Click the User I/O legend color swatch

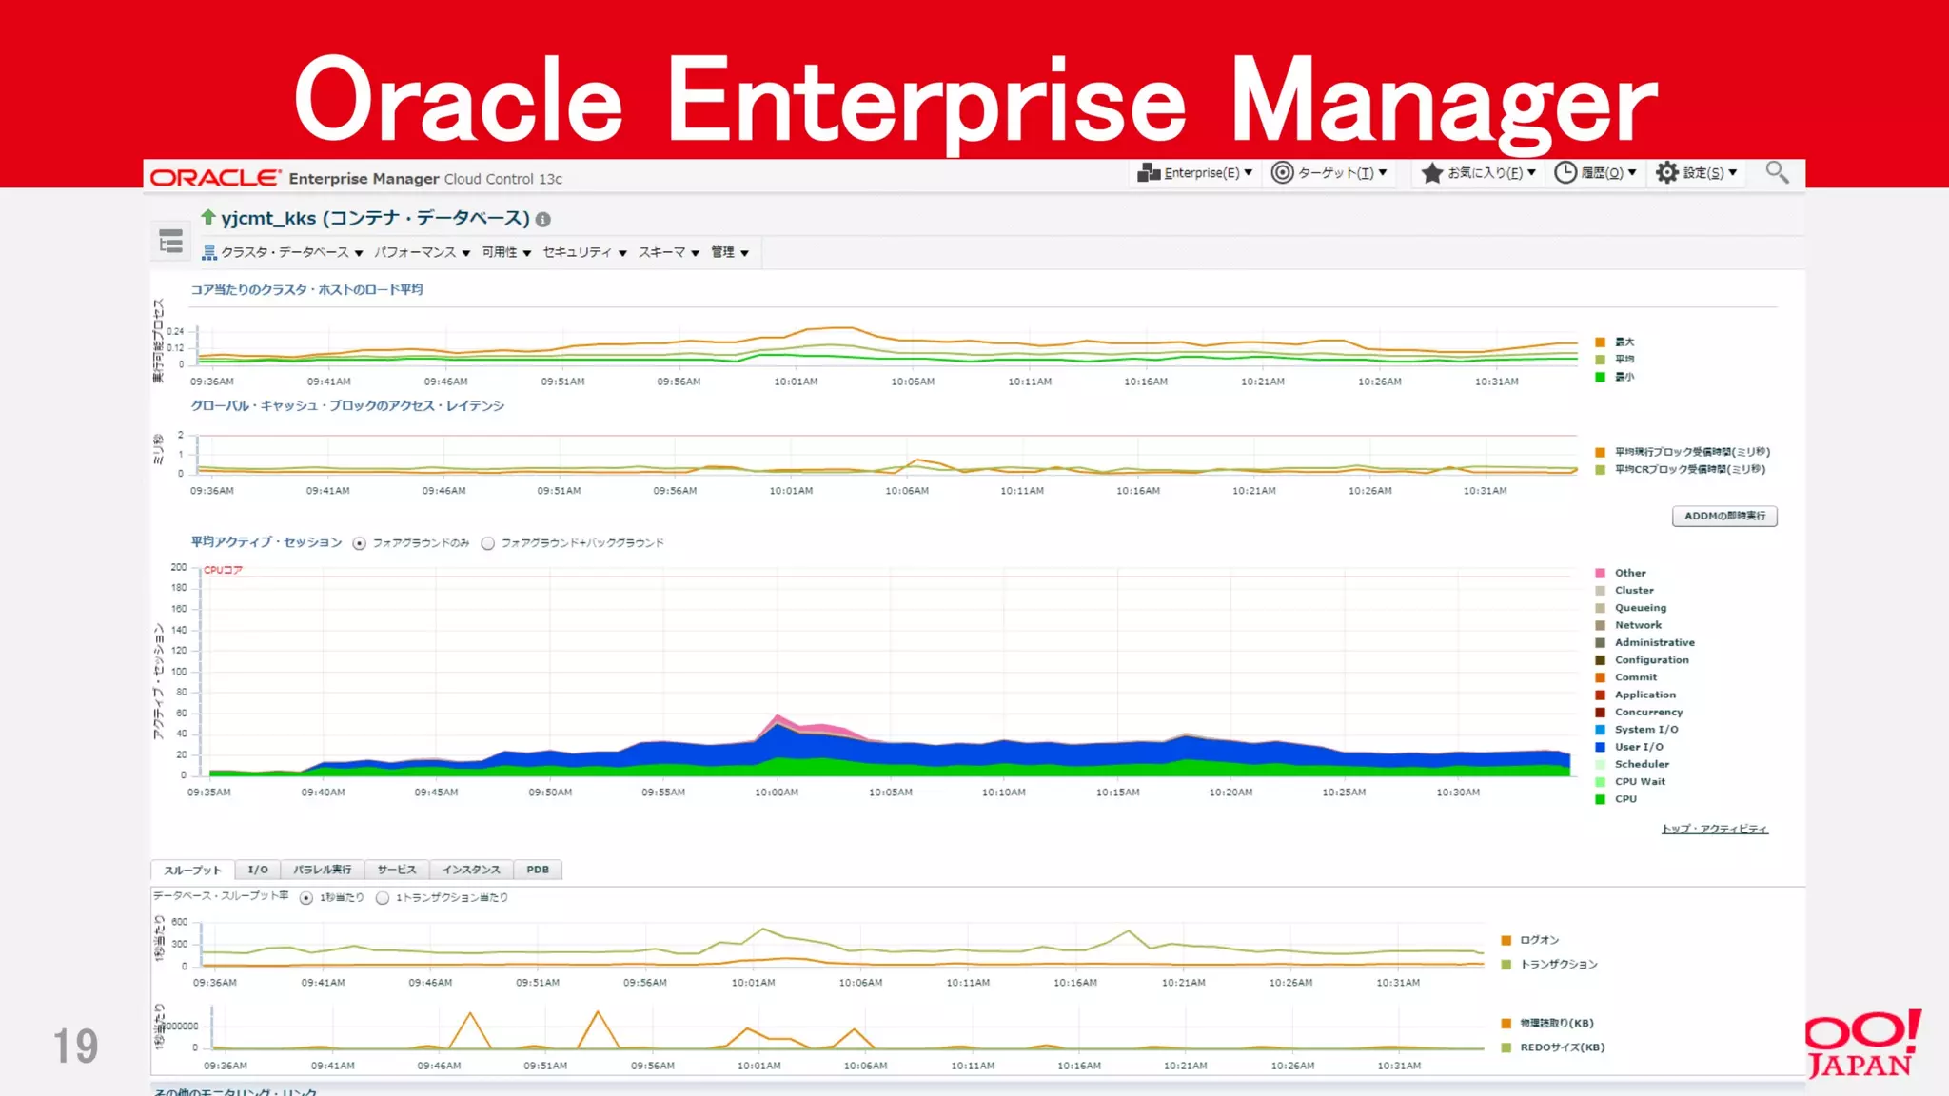click(1600, 747)
